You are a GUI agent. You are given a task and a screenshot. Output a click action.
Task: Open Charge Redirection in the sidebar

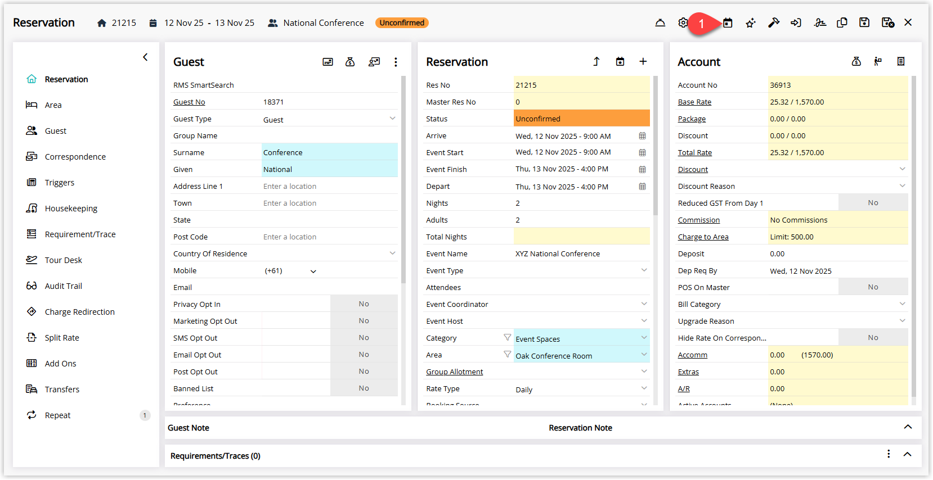(x=80, y=312)
